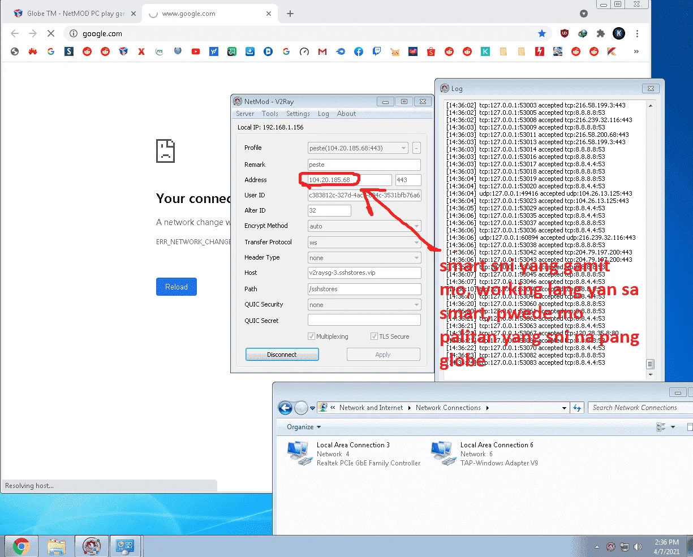
Task: Open recent pages dropdown beside Forward
Action: [x=312, y=408]
